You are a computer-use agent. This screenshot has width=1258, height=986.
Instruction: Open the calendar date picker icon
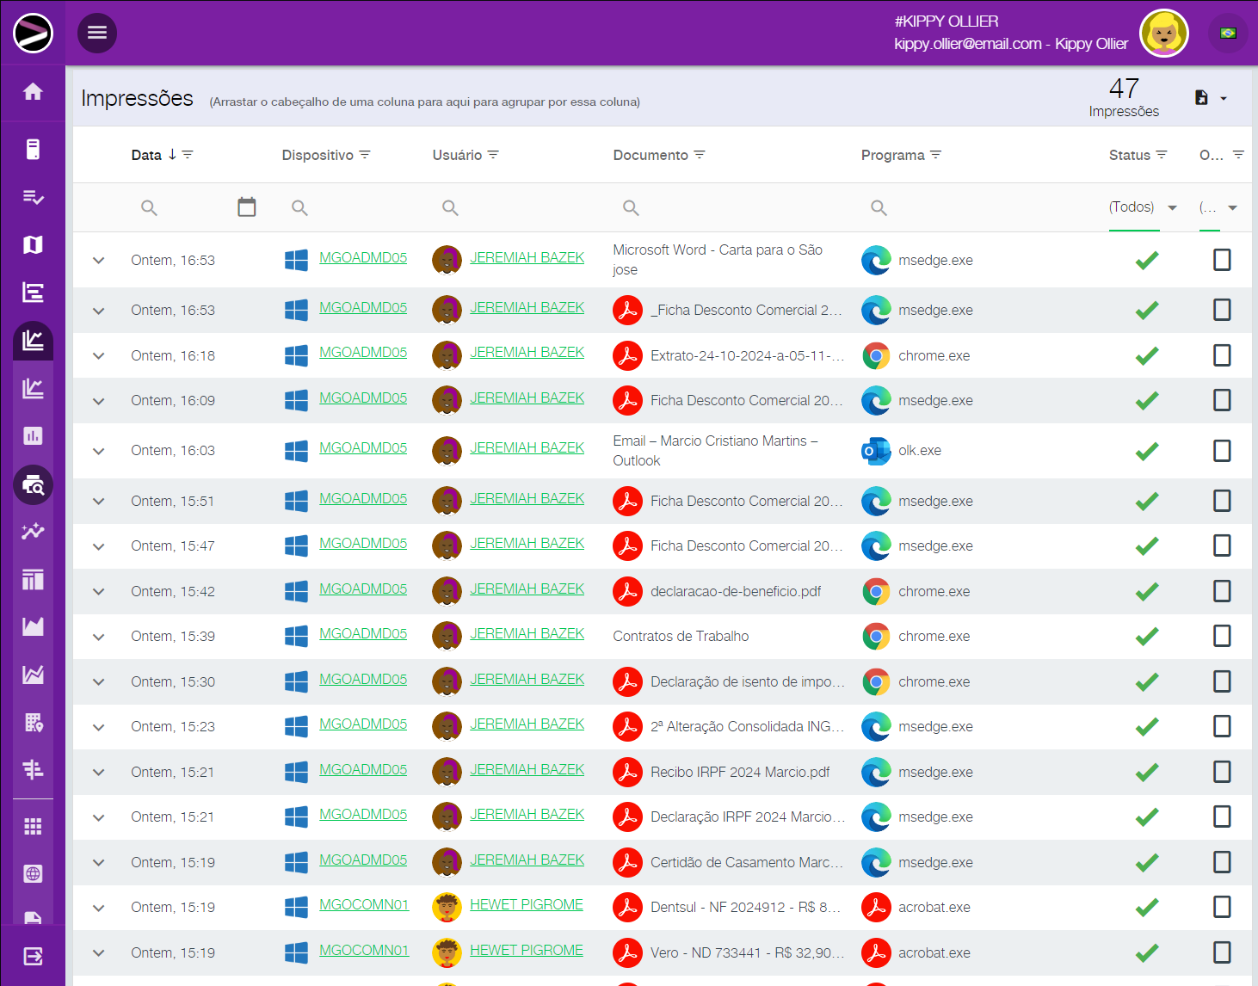point(247,207)
